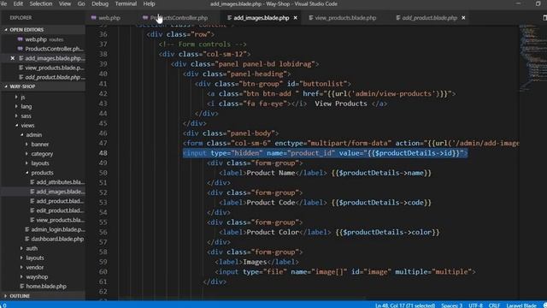
Task: Click the Ln 48, Col 17 status entry
Action: (x=405, y=305)
